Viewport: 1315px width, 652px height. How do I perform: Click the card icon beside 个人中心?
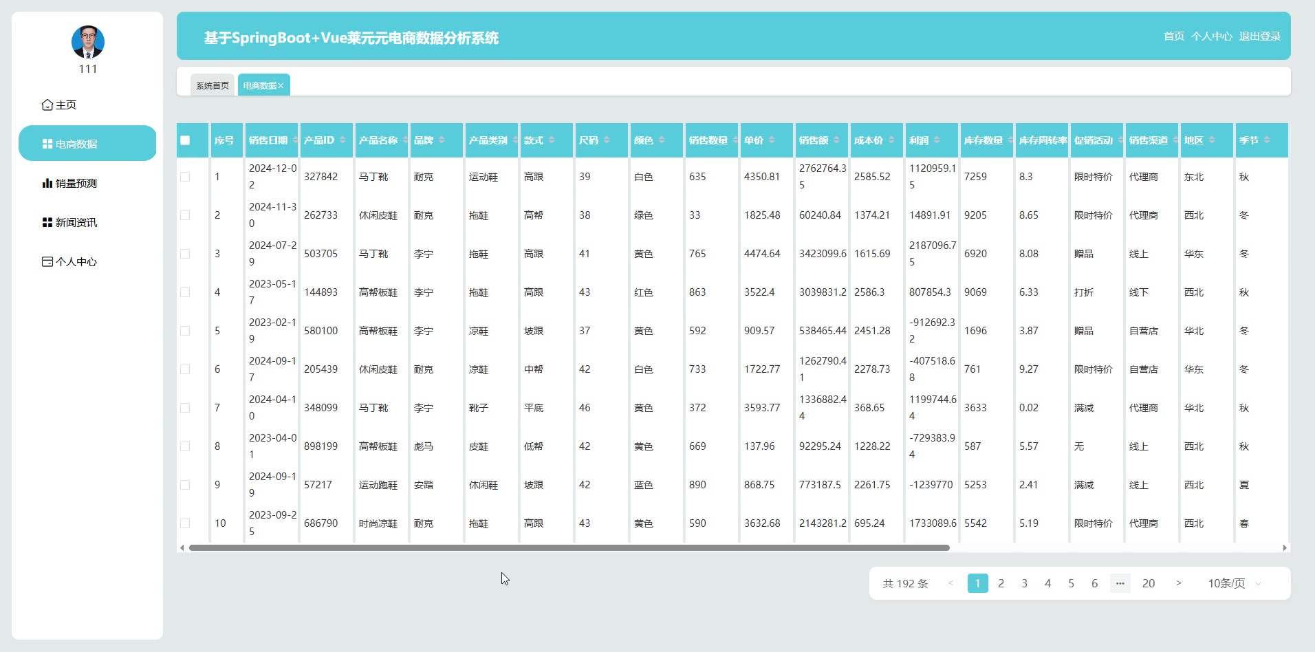pyautogui.click(x=47, y=262)
